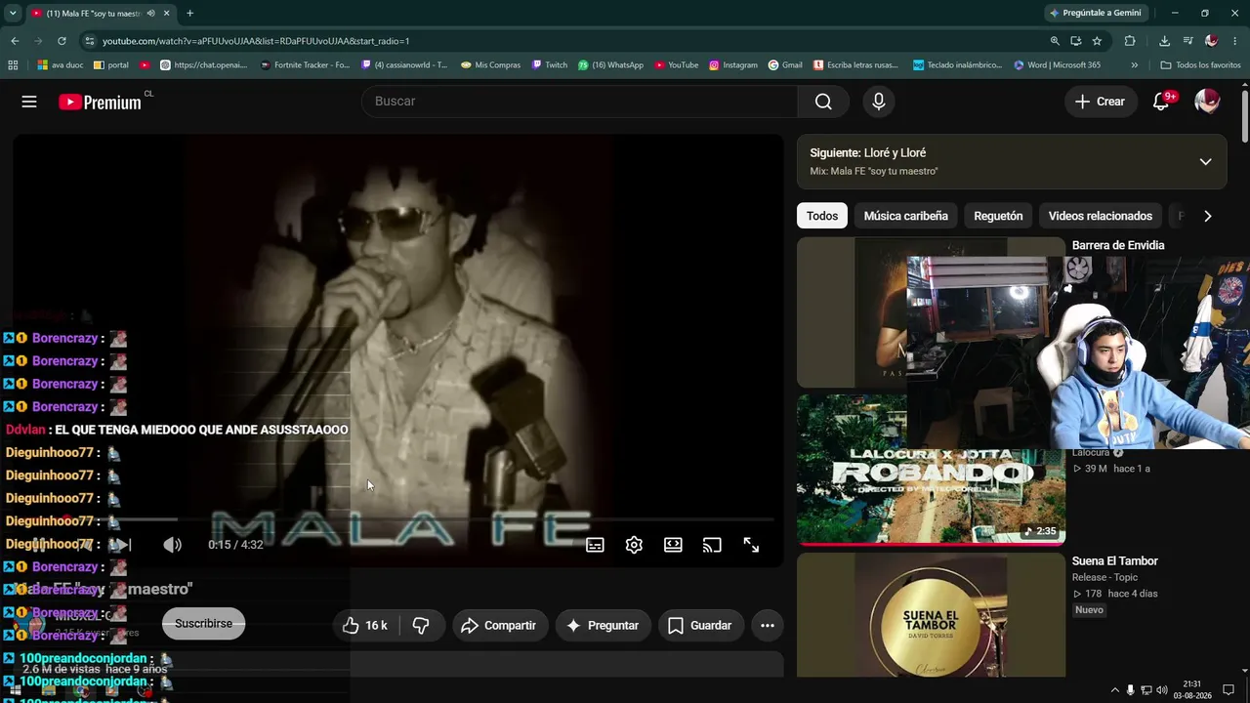Open Chrome profile avatar in toolbar
Image resolution: width=1250 pixels, height=703 pixels.
click(x=1211, y=41)
